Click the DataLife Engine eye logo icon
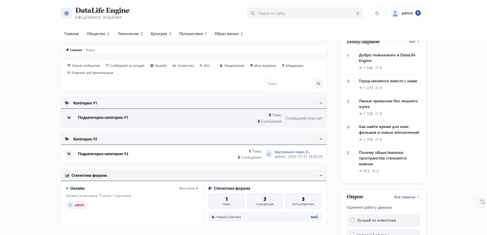The width and height of the screenshot is (487, 235). tap(67, 13)
